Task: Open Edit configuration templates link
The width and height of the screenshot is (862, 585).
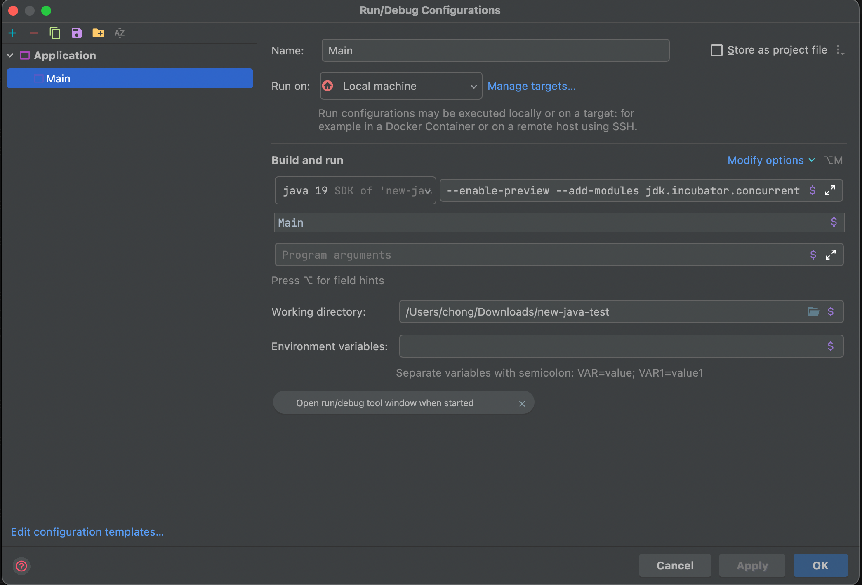Action: (87, 532)
